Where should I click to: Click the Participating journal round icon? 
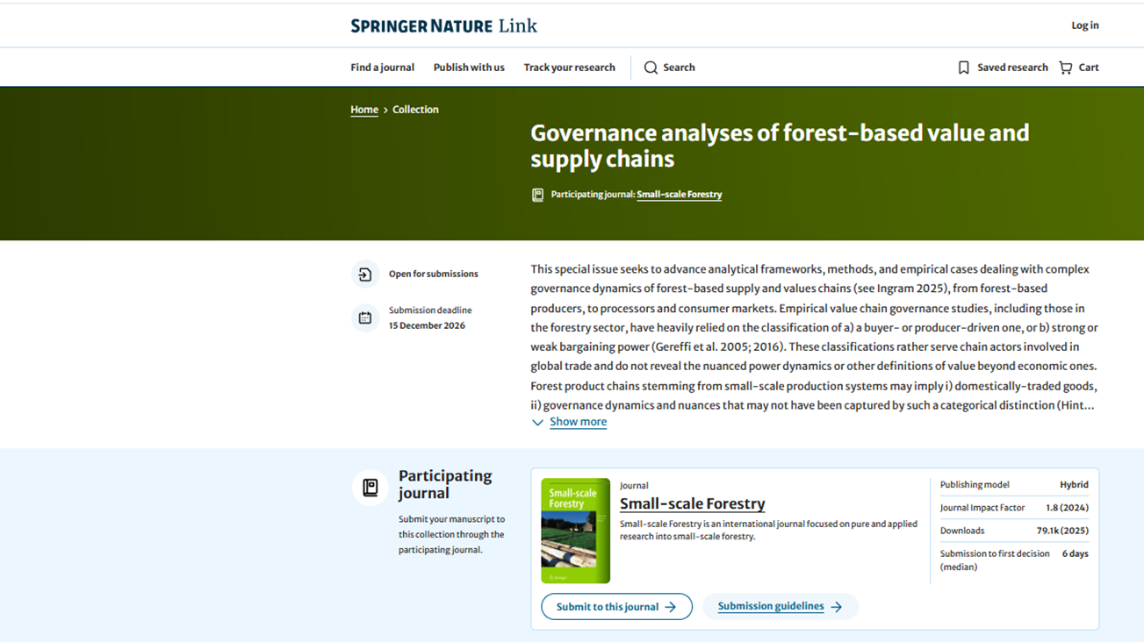(x=371, y=488)
